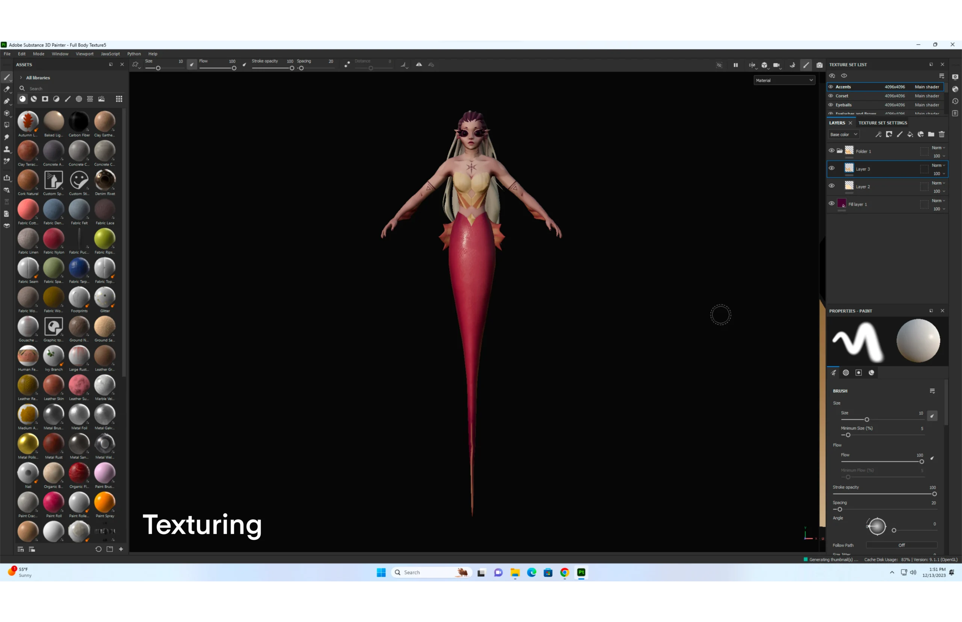This screenshot has width=962, height=622.
Task: Hide Layer 3 with its eye icon
Action: click(832, 168)
